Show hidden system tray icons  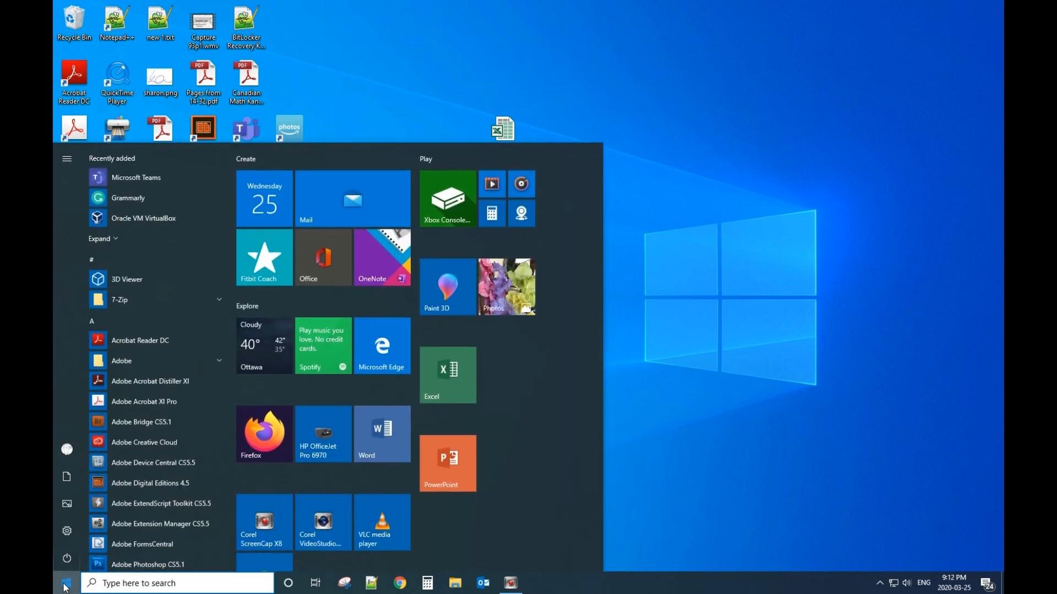[x=880, y=583]
